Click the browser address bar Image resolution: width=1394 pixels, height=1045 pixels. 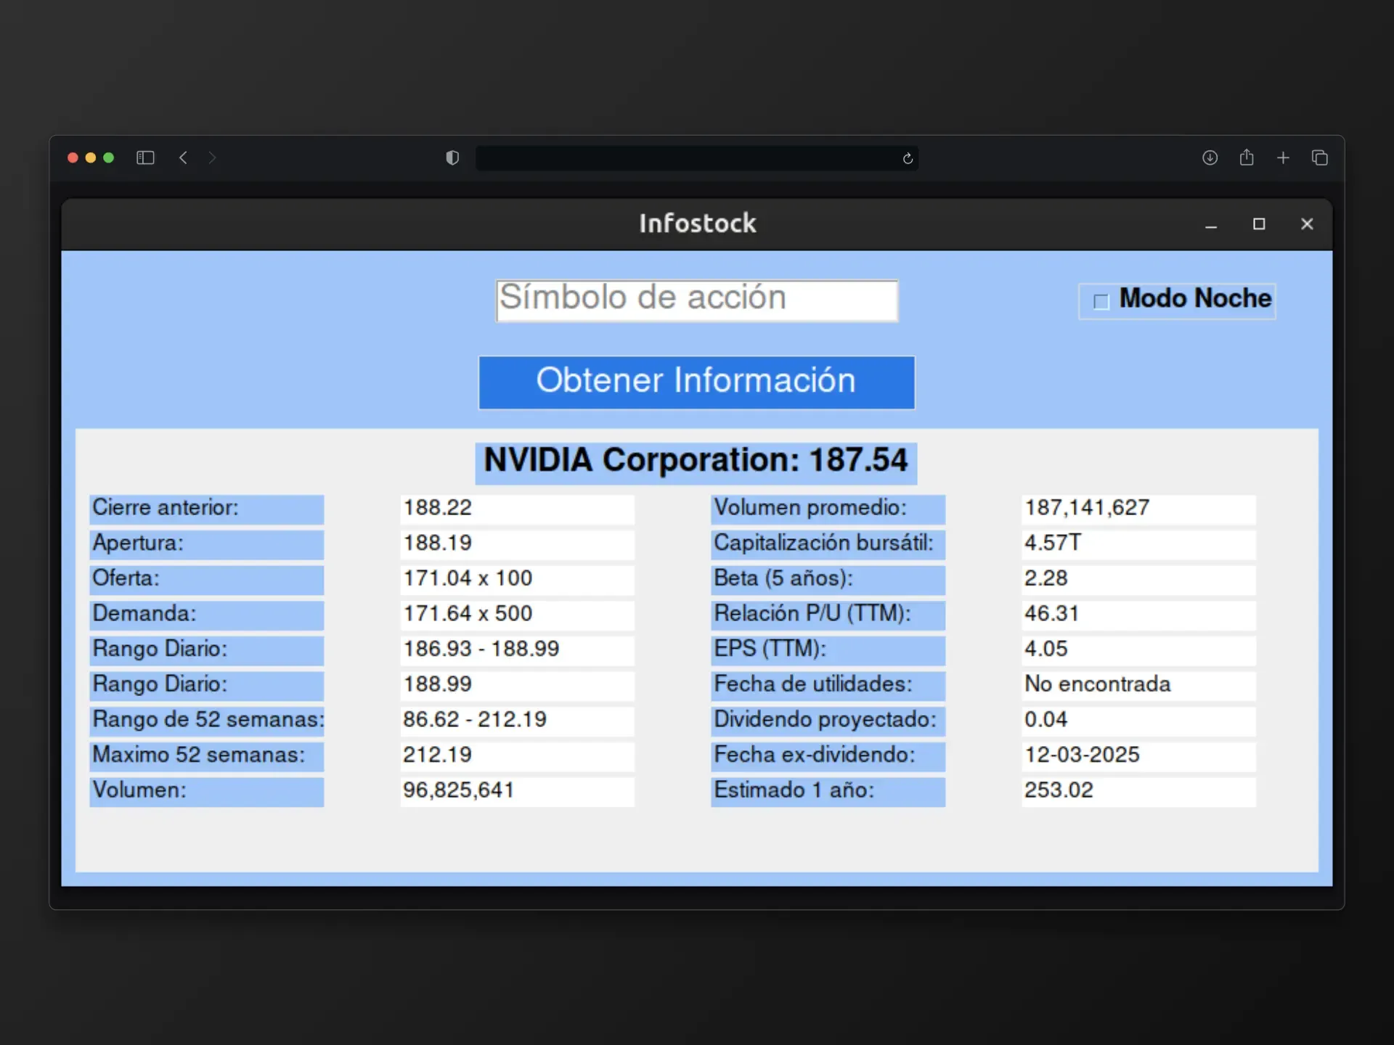point(696,158)
